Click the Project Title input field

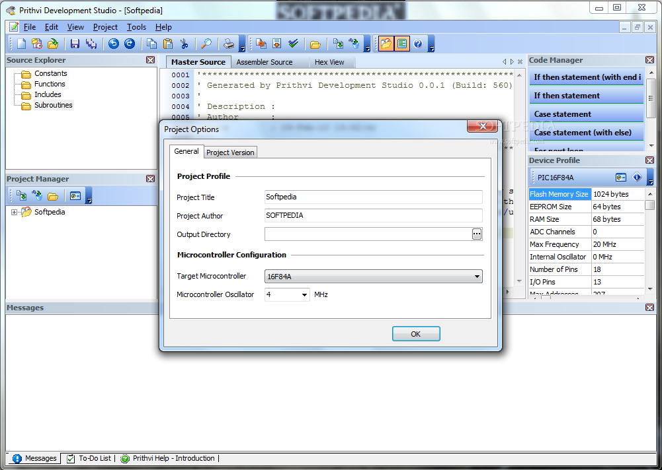373,197
